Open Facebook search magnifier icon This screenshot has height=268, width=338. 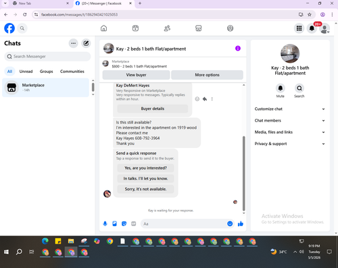click(x=22, y=28)
